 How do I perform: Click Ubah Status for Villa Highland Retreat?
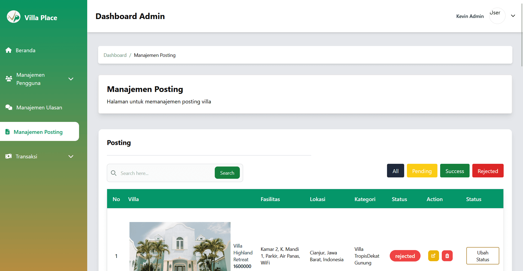(x=483, y=256)
